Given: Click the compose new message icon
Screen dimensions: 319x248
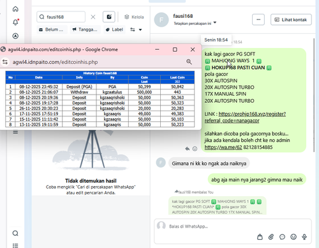Looking at the screenshot, I should tap(109, 17).
